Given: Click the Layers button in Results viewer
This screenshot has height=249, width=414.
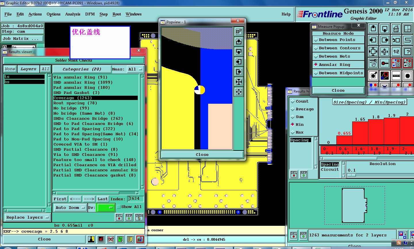Looking at the screenshot, I should [x=28, y=69].
